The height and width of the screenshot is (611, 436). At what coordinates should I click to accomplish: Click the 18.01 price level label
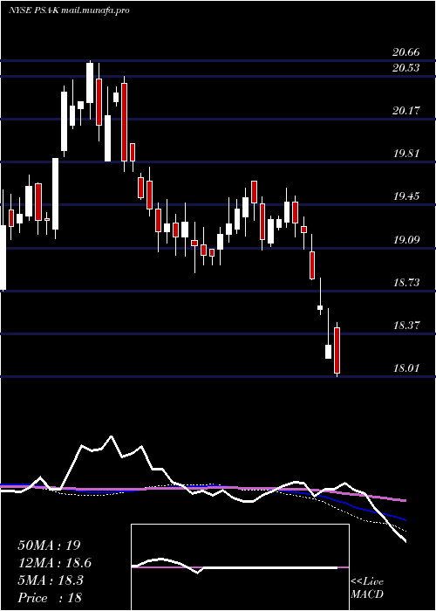pyautogui.click(x=406, y=368)
